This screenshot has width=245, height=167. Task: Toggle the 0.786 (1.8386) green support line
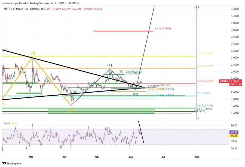pos(166,96)
